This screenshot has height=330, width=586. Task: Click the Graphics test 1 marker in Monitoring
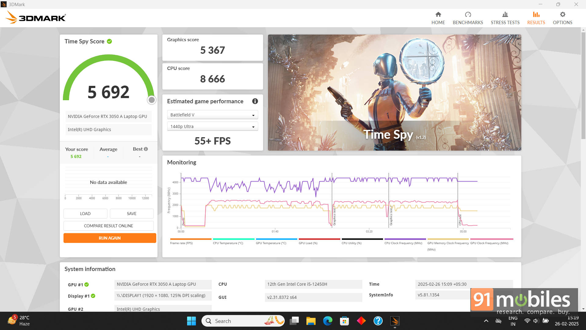tap(334, 216)
